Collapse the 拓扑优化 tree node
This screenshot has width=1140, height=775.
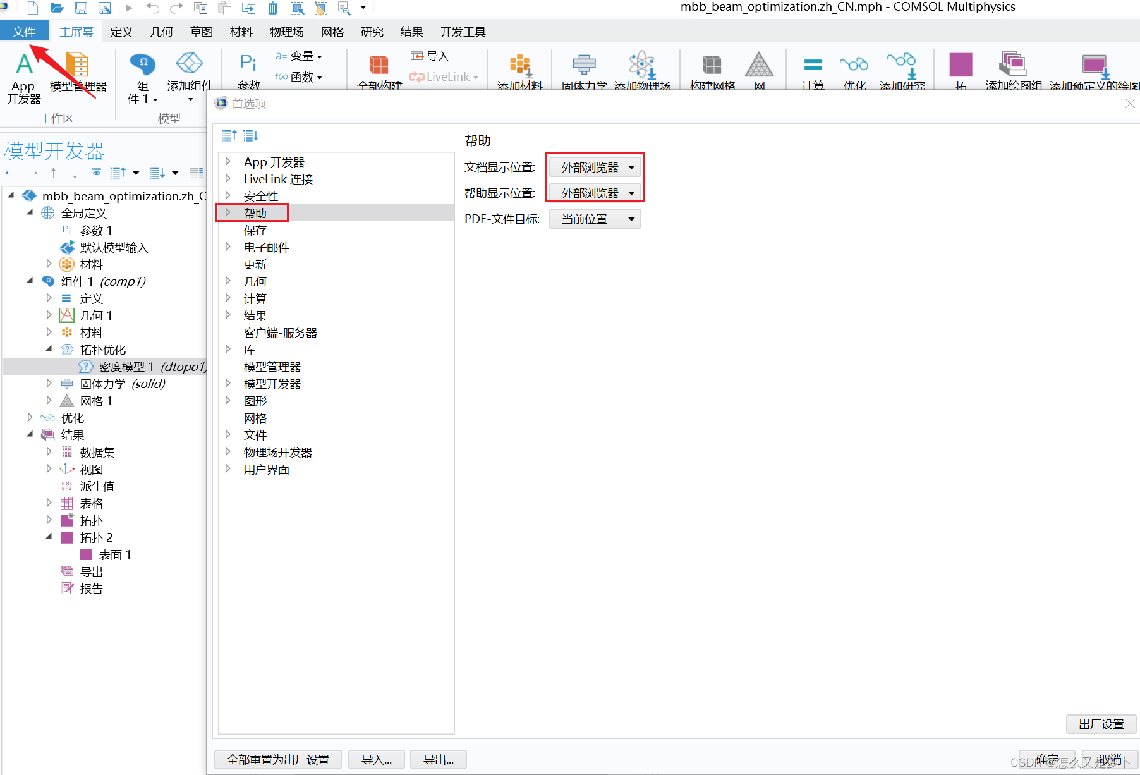[49, 349]
